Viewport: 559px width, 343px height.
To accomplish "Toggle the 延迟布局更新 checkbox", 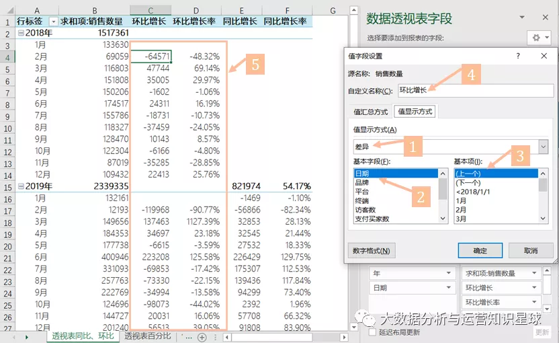I will (372, 332).
